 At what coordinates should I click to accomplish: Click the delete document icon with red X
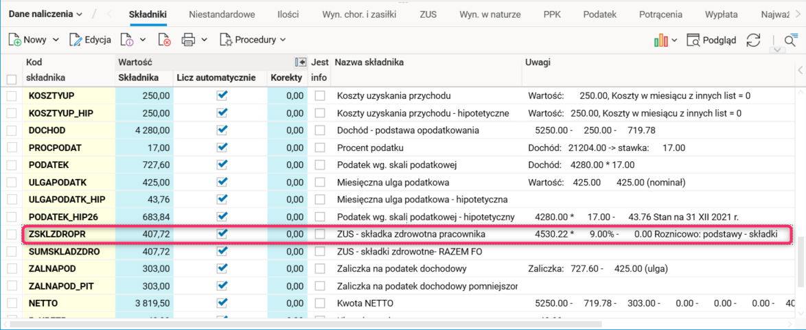164,40
